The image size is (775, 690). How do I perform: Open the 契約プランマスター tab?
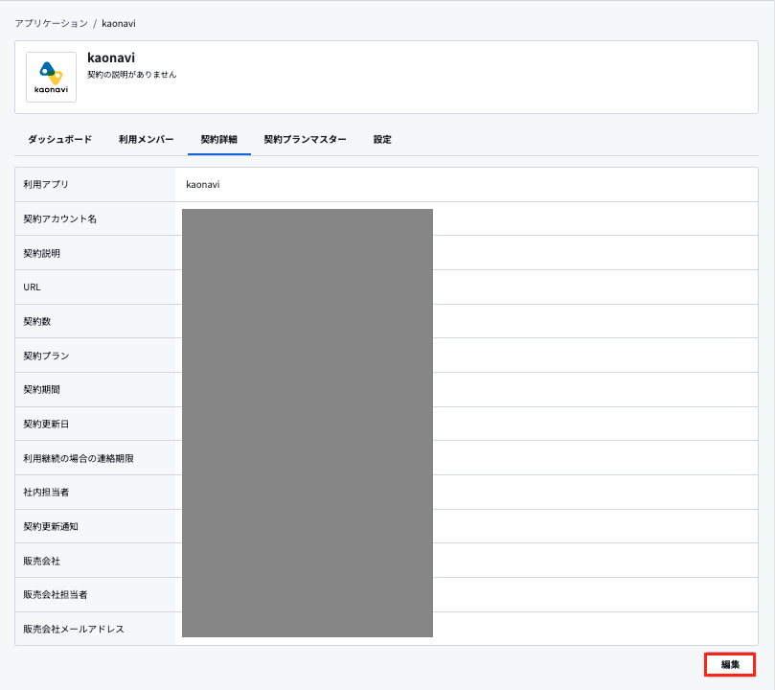305,139
